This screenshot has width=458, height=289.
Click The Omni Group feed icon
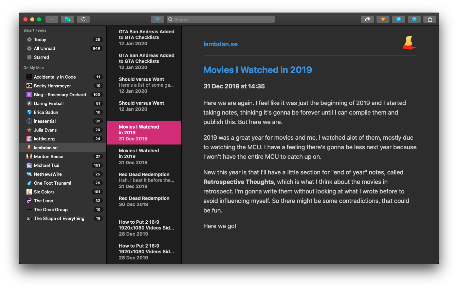(x=29, y=209)
